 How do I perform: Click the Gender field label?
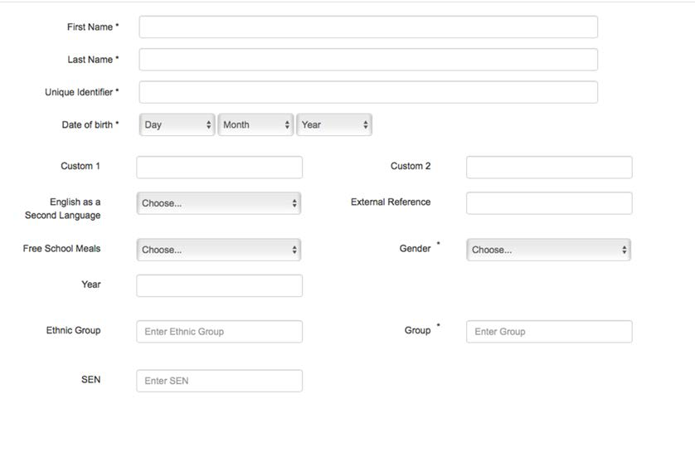point(415,248)
